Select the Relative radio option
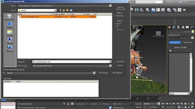The image size is (195, 109). (x=115, y=13)
